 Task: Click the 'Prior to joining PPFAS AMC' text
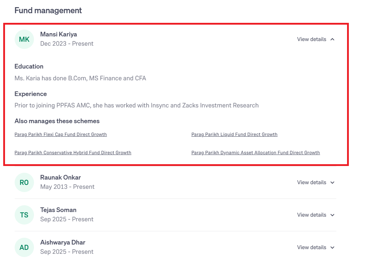(x=137, y=105)
